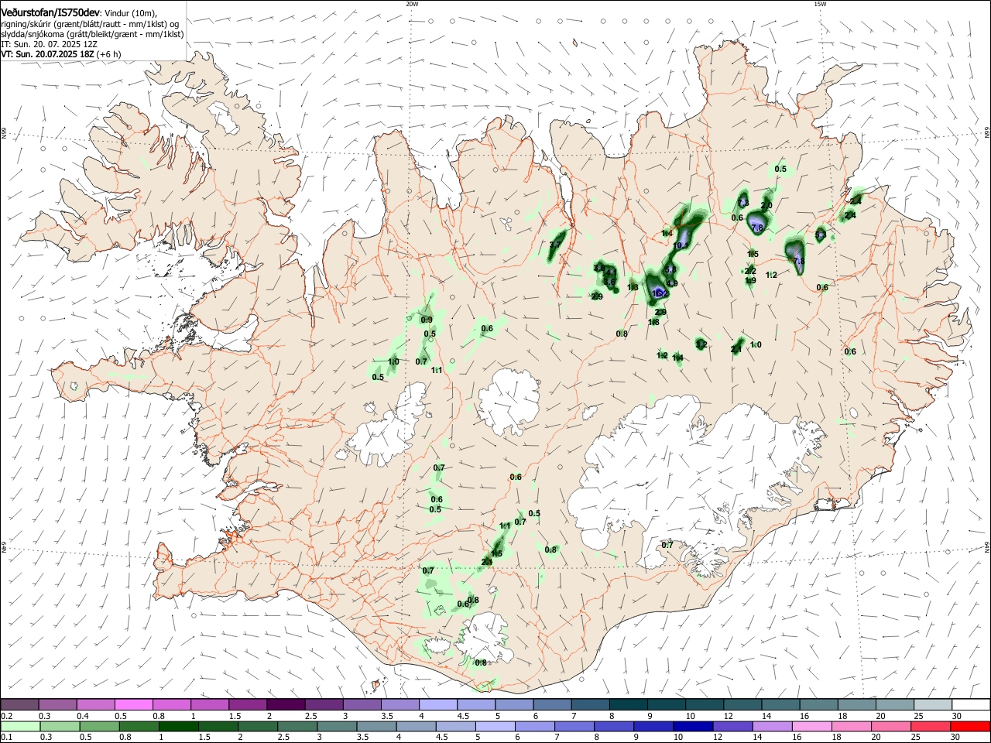Select the snow-scale white swatch starting at 30
This screenshot has height=743, width=991.
click(970, 704)
